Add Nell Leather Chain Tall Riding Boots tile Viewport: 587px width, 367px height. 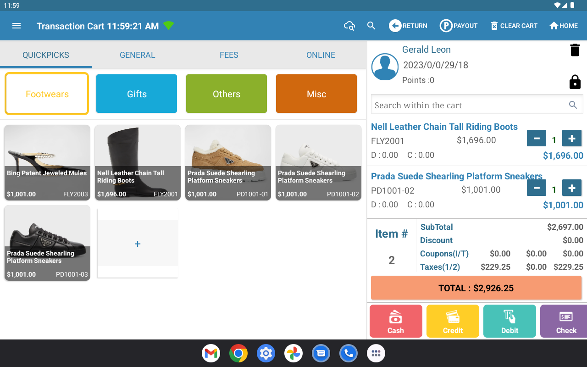click(138, 162)
